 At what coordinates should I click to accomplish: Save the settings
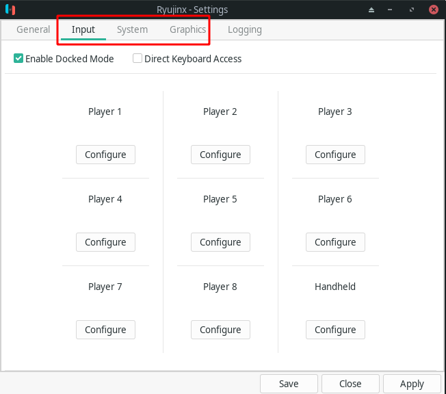pyautogui.click(x=289, y=384)
